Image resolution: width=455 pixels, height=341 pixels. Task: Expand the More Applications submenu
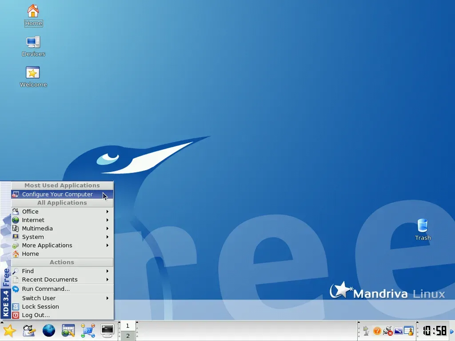coord(62,245)
